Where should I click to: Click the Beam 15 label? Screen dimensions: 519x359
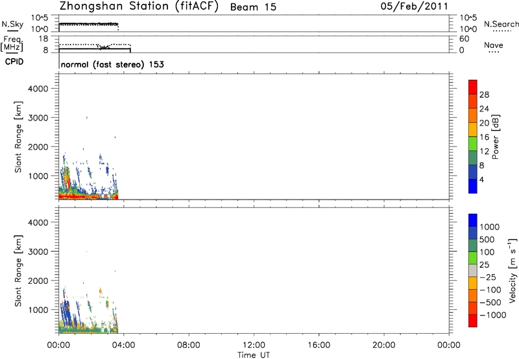(253, 7)
